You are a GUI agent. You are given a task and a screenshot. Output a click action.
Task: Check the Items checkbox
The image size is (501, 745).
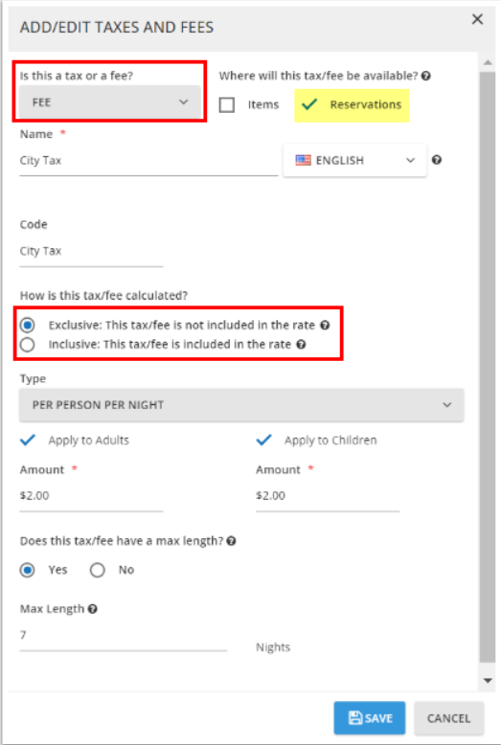pos(227,104)
